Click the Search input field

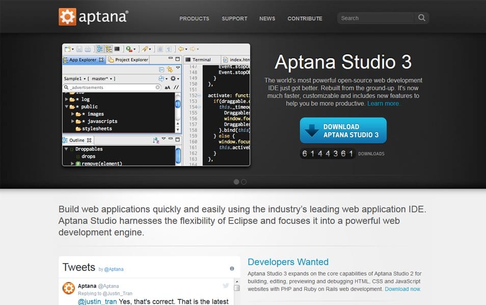[377, 18]
